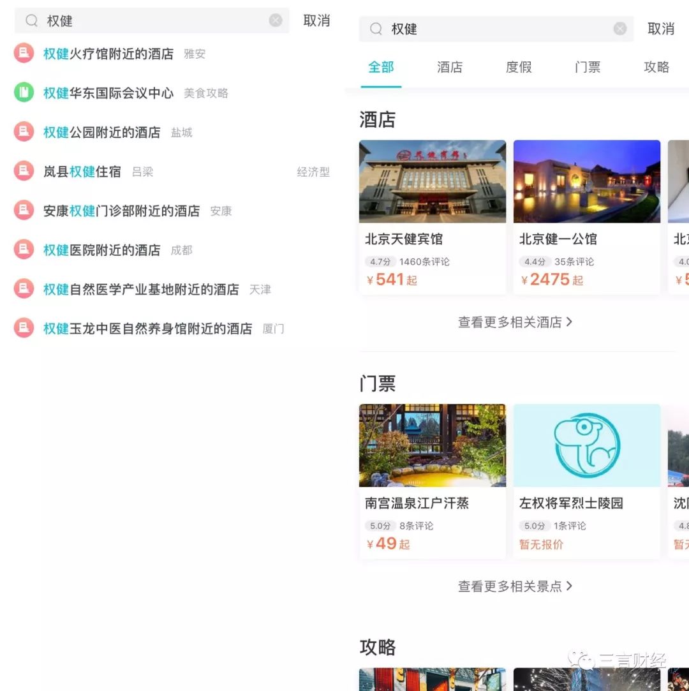Screen dimensions: 689x691
Task: Click the 35条评论 review count
Action: 574,262
